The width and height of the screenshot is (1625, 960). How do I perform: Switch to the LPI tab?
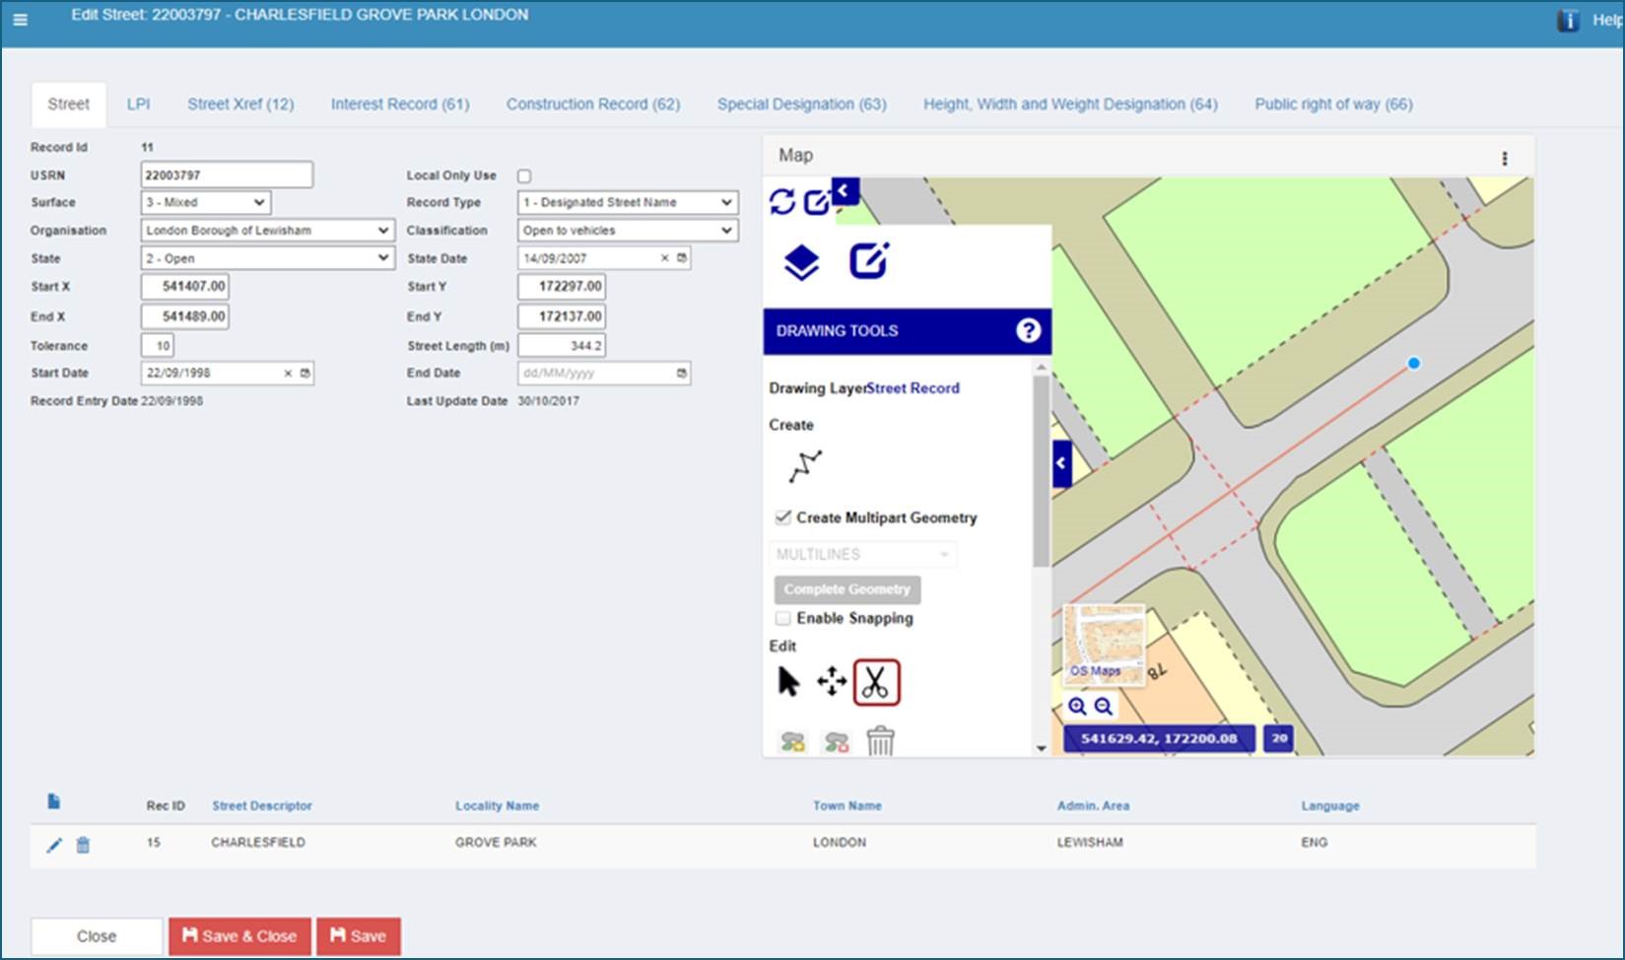138,104
